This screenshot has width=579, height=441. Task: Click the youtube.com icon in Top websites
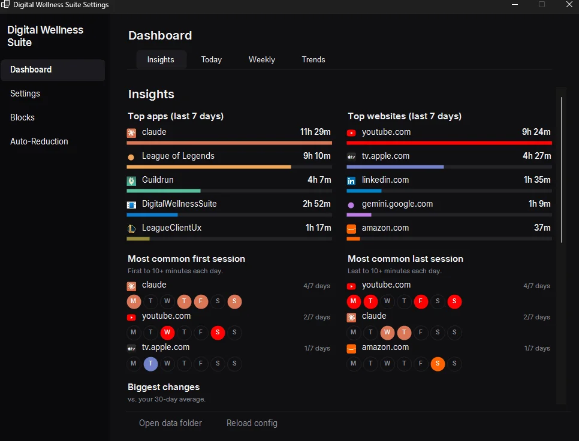point(351,133)
